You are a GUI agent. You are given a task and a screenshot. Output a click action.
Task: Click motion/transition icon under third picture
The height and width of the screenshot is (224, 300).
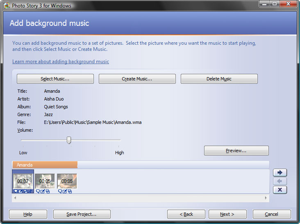coord(70,191)
